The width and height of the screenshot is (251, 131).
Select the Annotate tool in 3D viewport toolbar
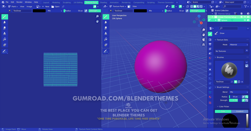106,51
